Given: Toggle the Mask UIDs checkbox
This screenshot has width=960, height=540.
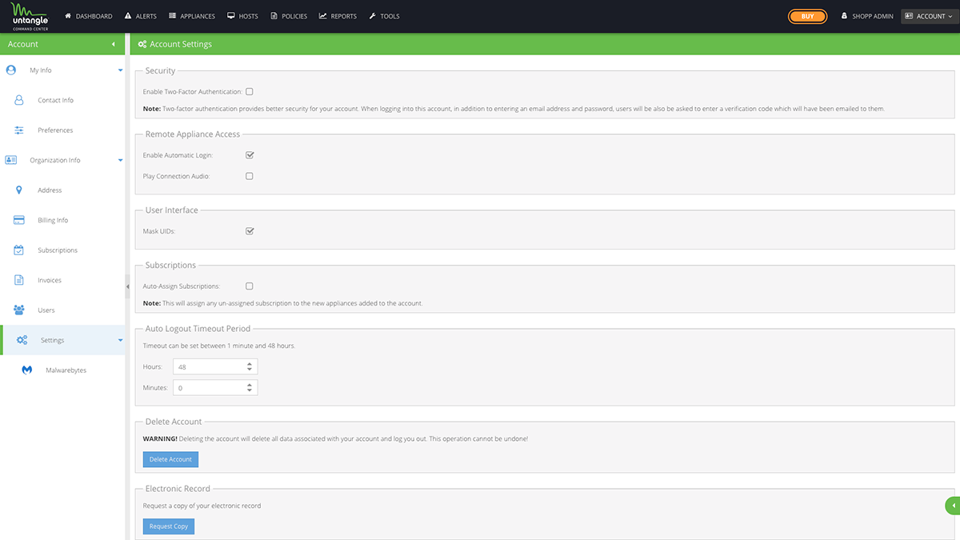Looking at the screenshot, I should (x=250, y=231).
